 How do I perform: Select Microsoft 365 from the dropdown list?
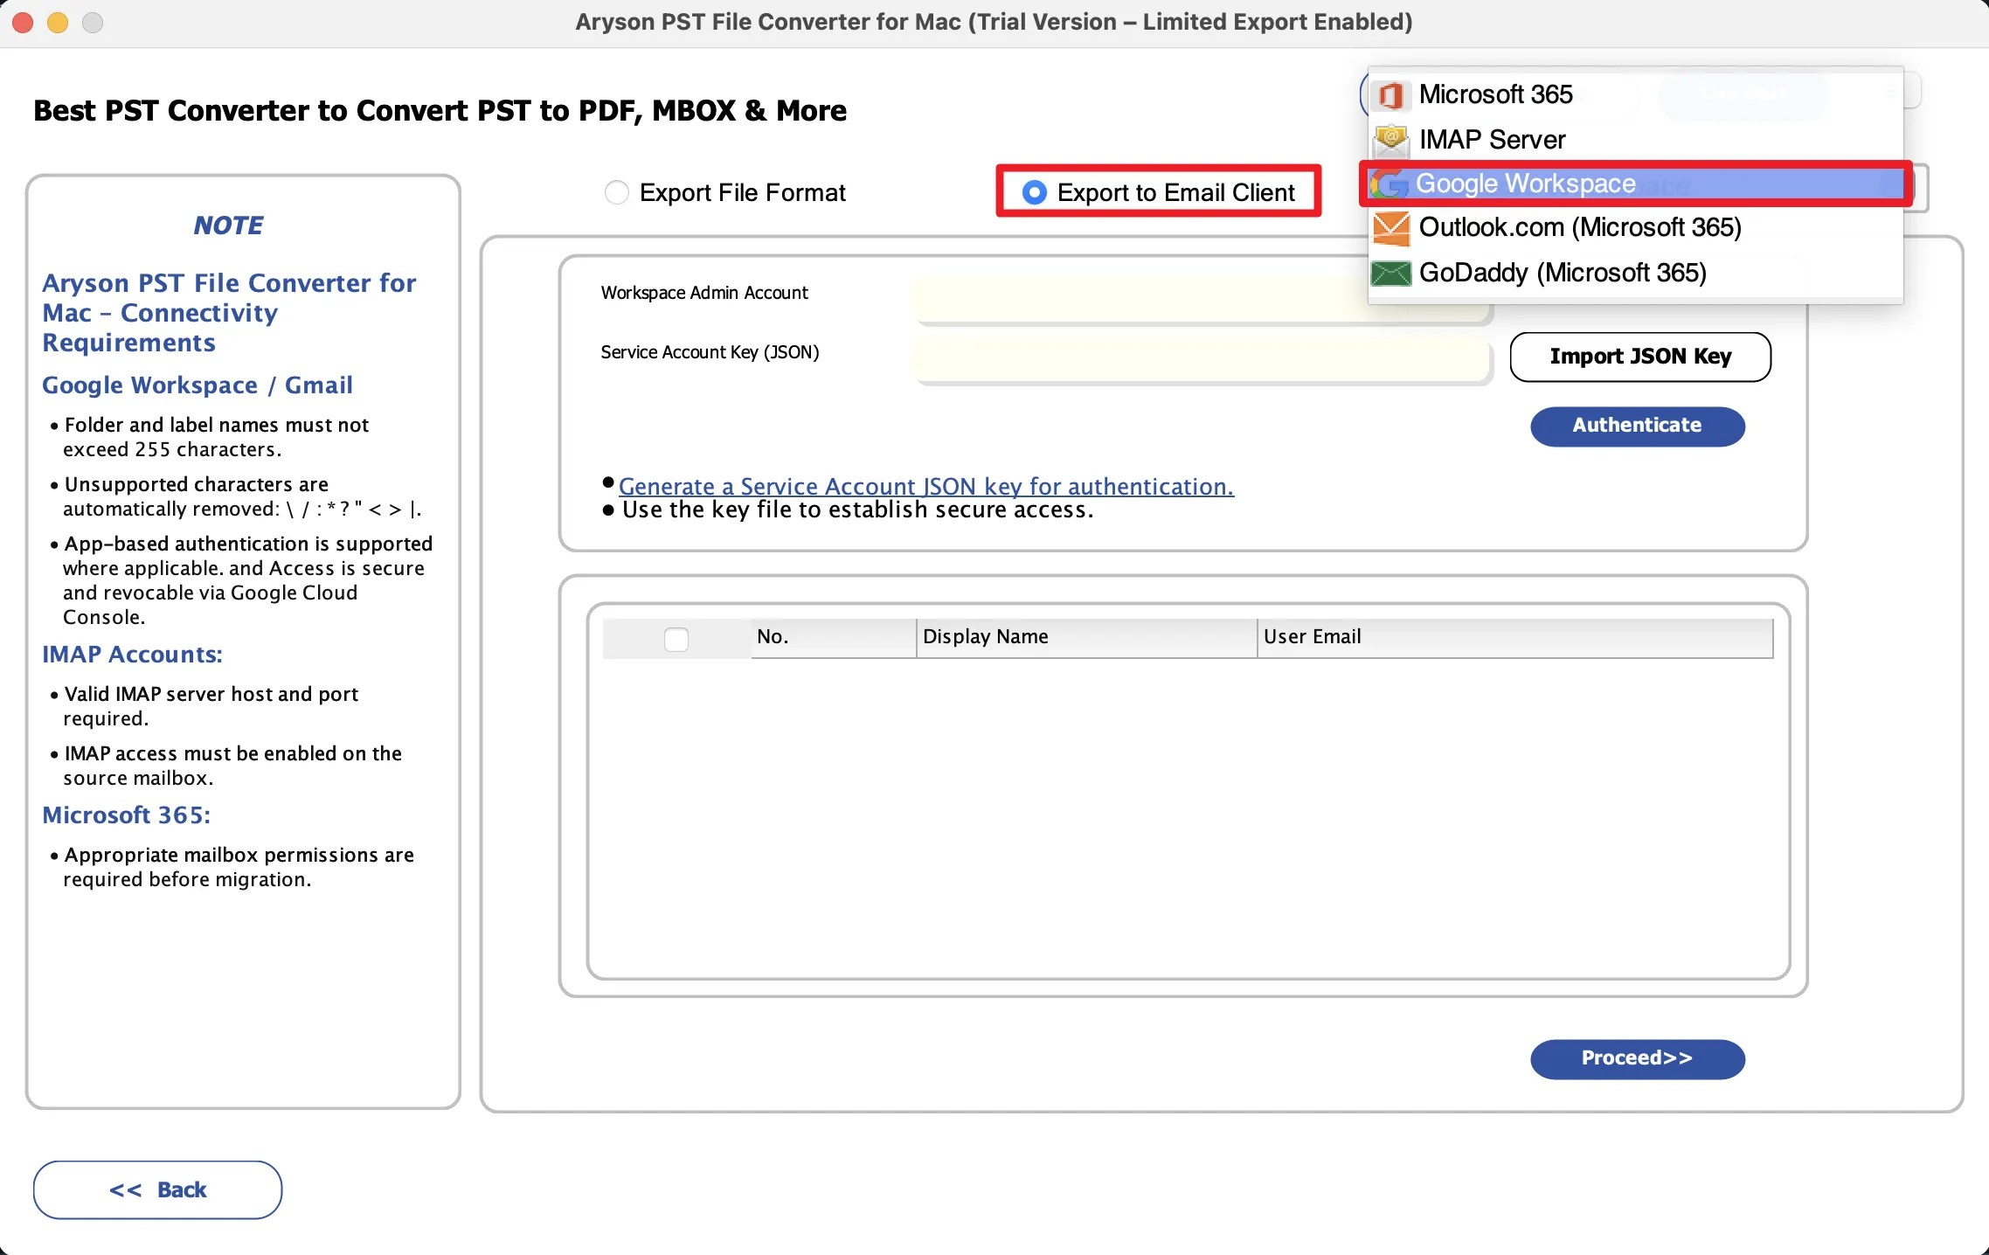coord(1635,94)
